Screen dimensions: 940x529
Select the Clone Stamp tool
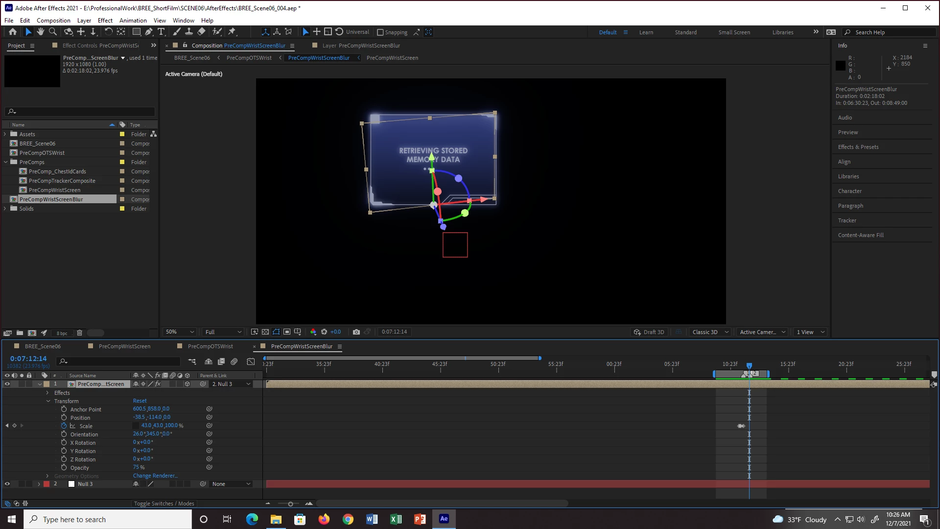(x=188, y=32)
